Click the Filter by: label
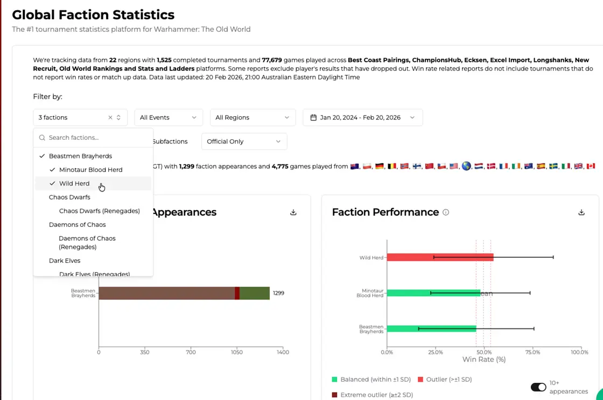Viewport: 603px width, 400px height. pos(48,96)
